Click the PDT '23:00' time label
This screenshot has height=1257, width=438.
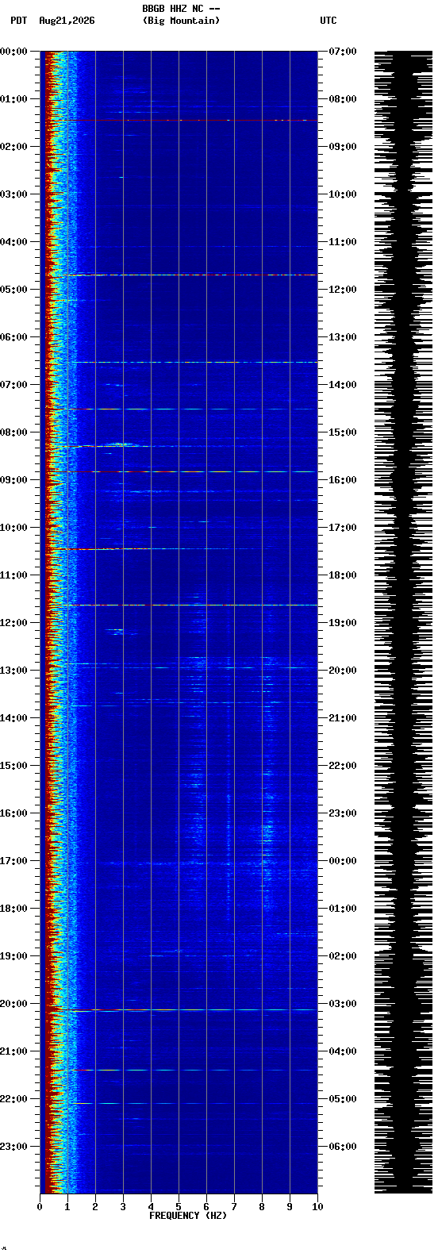pyautogui.click(x=13, y=1147)
